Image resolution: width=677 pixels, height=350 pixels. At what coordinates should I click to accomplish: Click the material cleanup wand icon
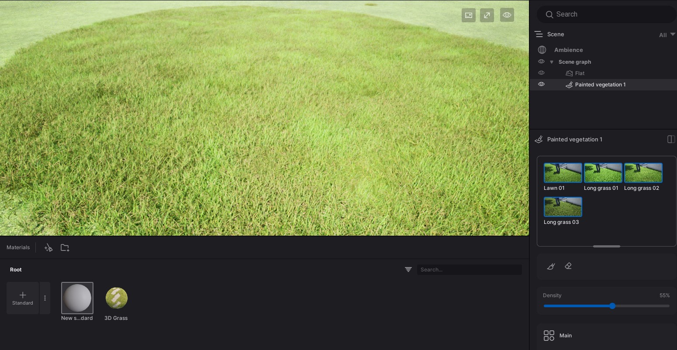click(x=48, y=248)
